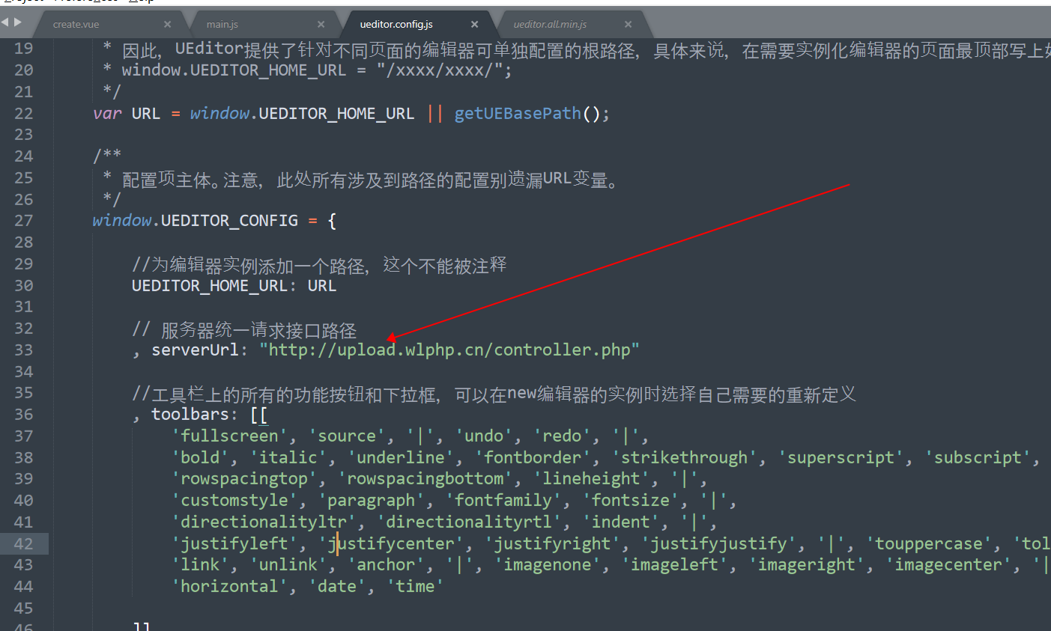Click 'time' toolbar string
Image resolution: width=1051 pixels, height=631 pixels.
coord(415,587)
